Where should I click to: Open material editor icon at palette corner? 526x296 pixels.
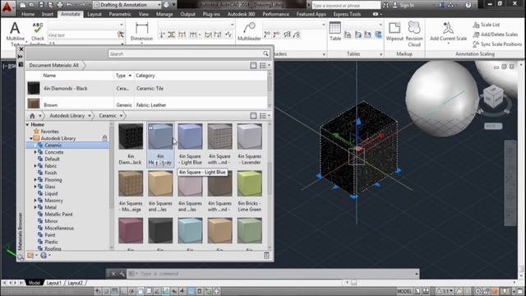[x=266, y=256]
